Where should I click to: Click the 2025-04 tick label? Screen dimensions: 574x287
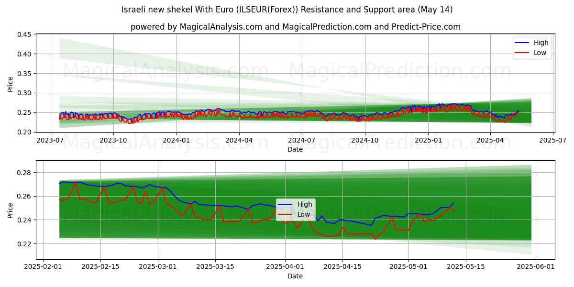point(490,140)
